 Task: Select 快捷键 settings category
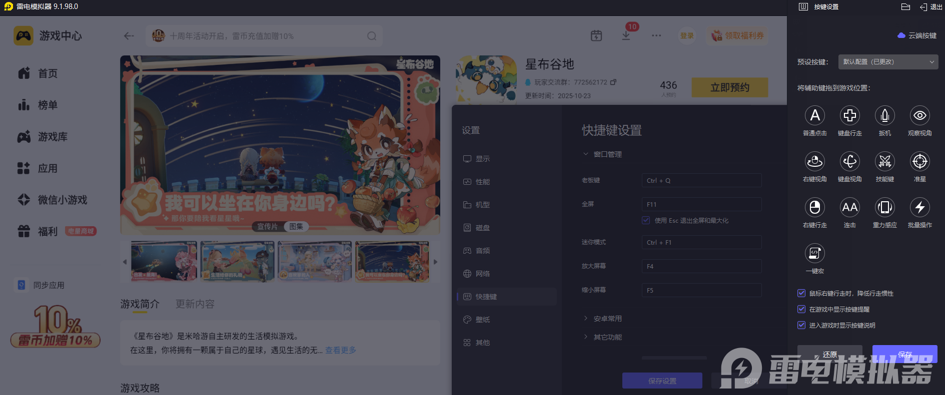point(507,297)
